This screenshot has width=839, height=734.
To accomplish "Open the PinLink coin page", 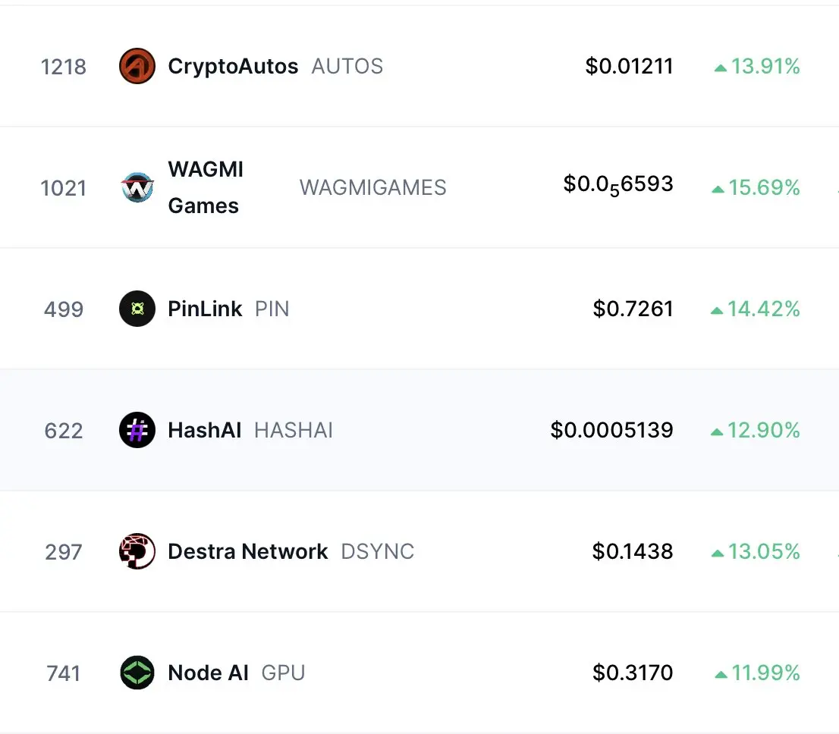I will coord(205,309).
